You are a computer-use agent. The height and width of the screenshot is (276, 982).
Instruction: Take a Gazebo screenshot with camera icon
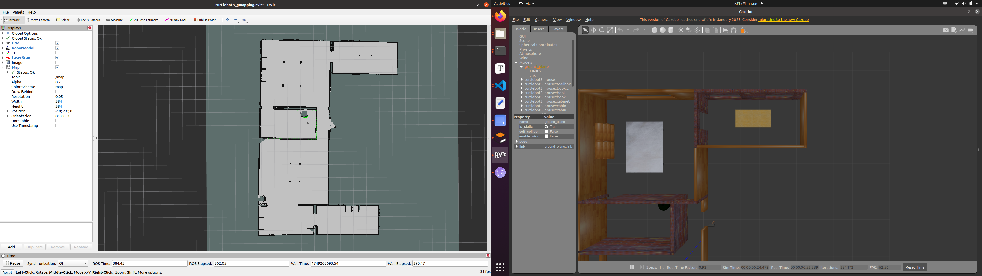(x=946, y=30)
